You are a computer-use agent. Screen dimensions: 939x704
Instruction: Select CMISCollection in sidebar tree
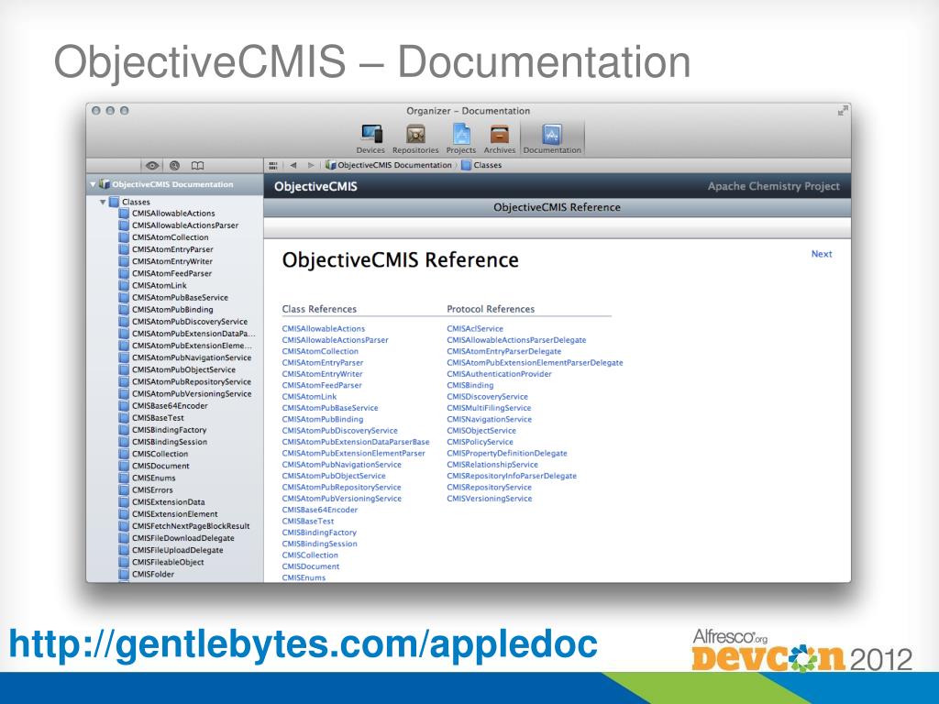coord(153,454)
